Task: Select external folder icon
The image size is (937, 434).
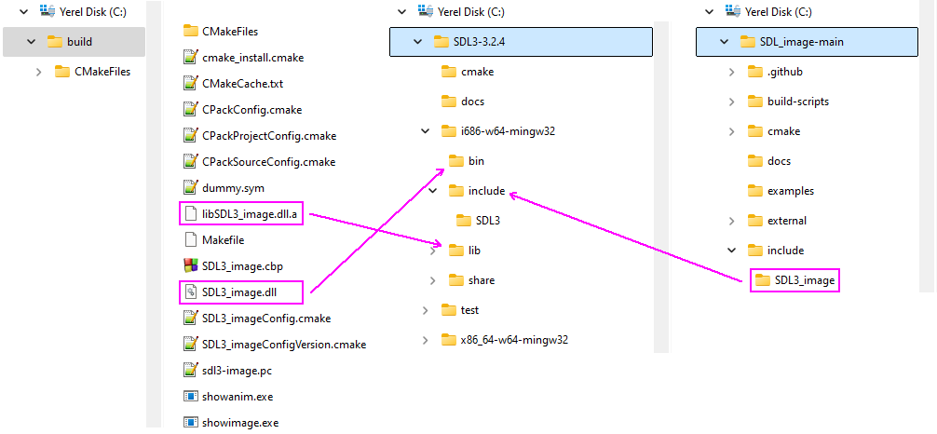Action: point(756,221)
